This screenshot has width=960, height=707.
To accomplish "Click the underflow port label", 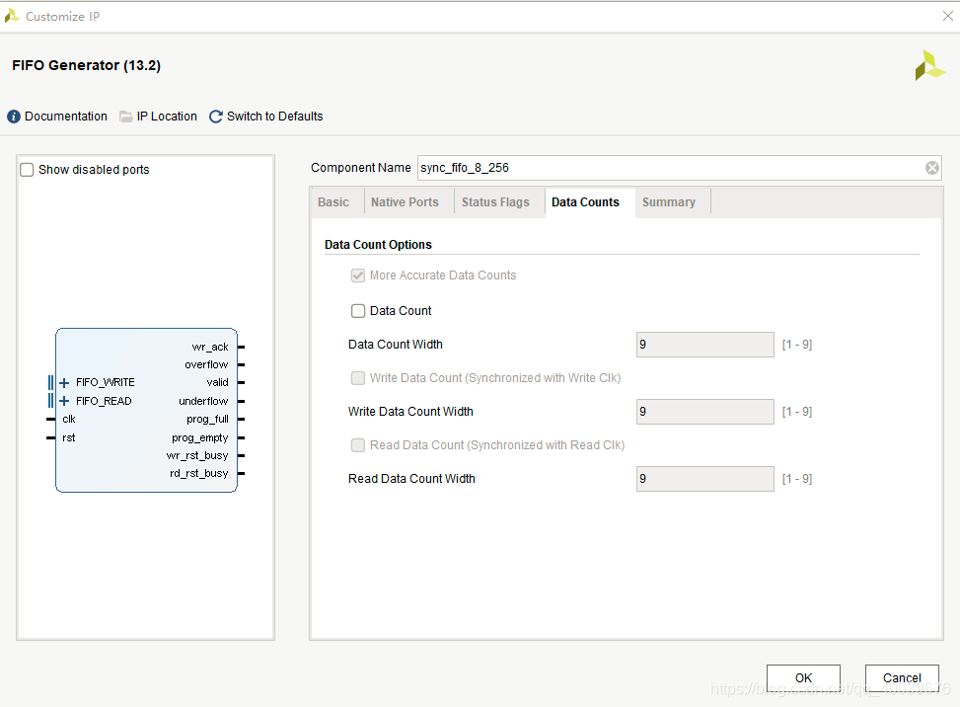I will 203,401.
